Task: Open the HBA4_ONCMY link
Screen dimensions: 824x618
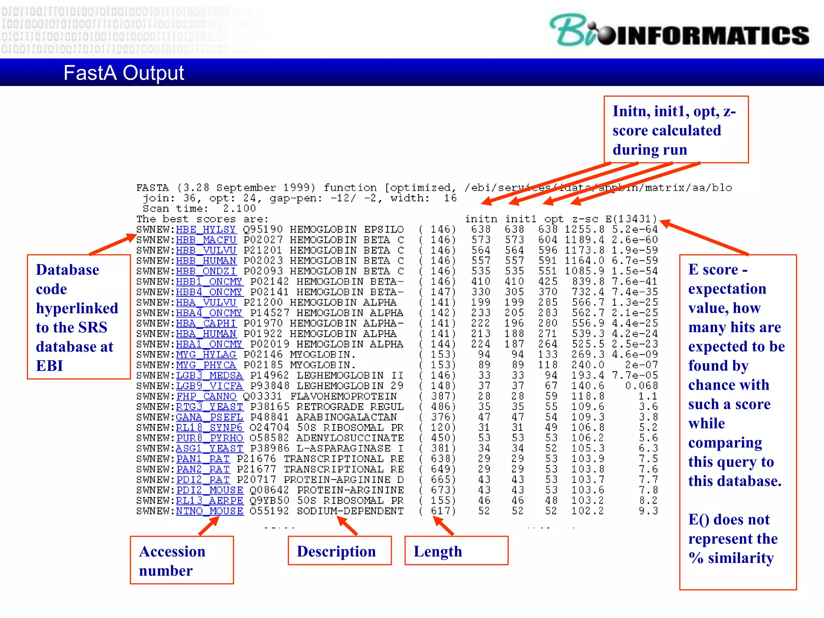Action: coord(209,313)
